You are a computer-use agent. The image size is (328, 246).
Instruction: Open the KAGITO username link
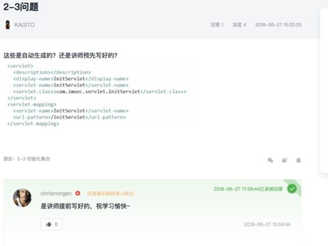click(x=24, y=25)
